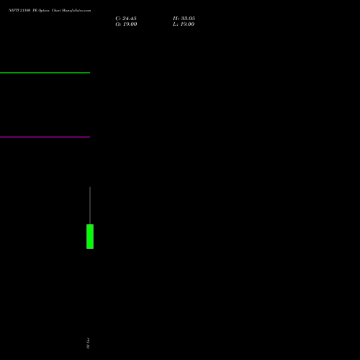Click the candlestick's upper wick

coord(90,205)
